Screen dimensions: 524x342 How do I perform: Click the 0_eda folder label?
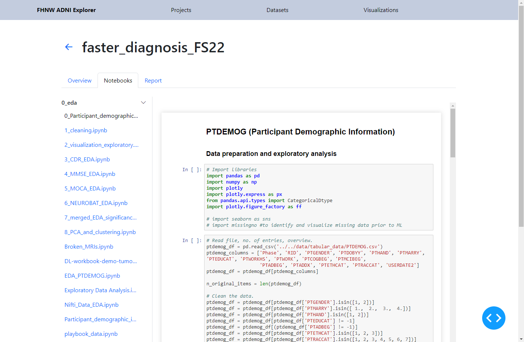[69, 102]
